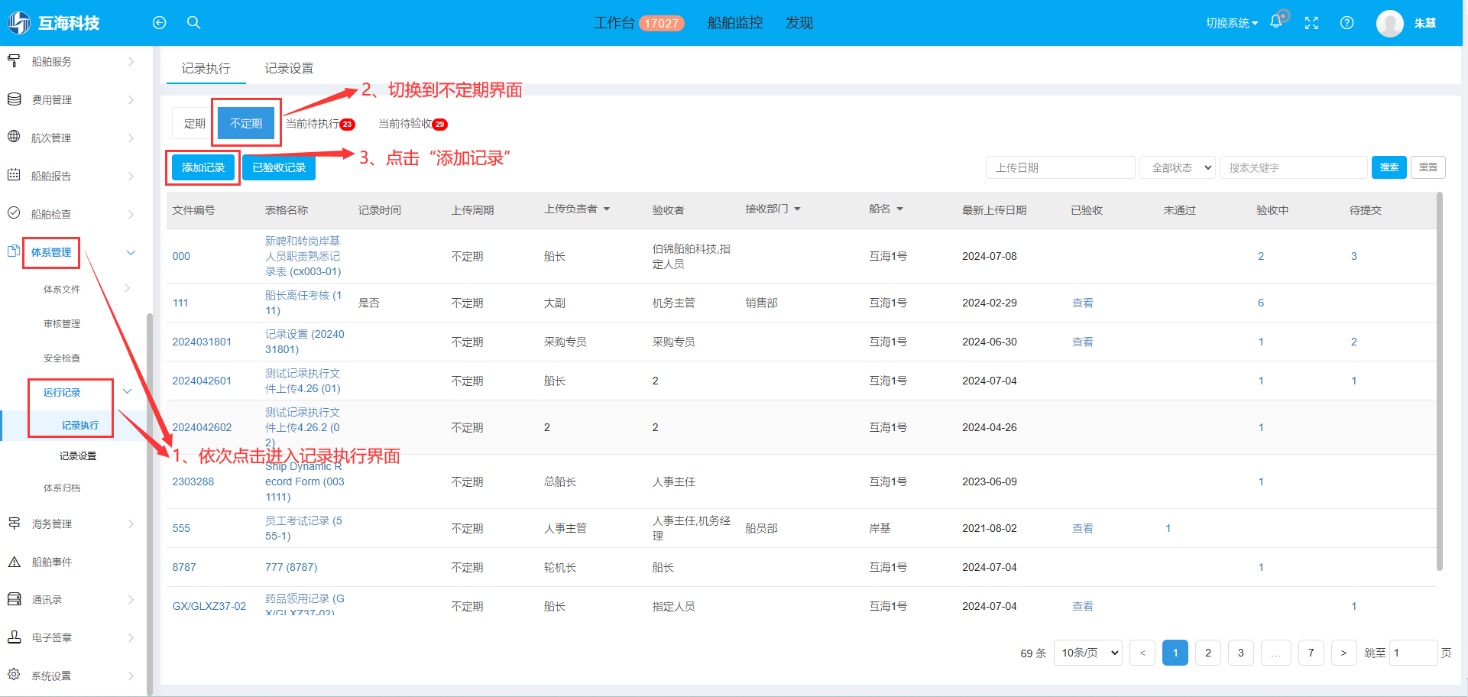Screen dimensions: 1468x697
Task: Click the 船舶服务 sidebar icon
Action: click(14, 60)
